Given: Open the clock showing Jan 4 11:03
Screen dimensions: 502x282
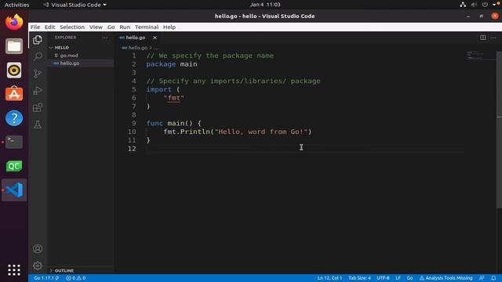Looking at the screenshot, I should tap(265, 5).
